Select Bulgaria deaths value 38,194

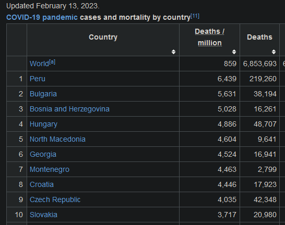(265, 94)
